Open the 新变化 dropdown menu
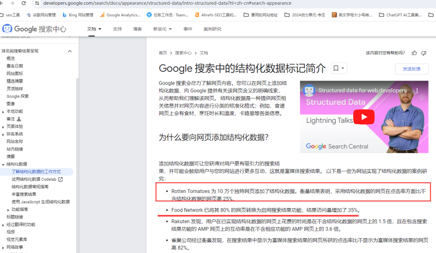This screenshot has width=436, height=253. point(162,29)
